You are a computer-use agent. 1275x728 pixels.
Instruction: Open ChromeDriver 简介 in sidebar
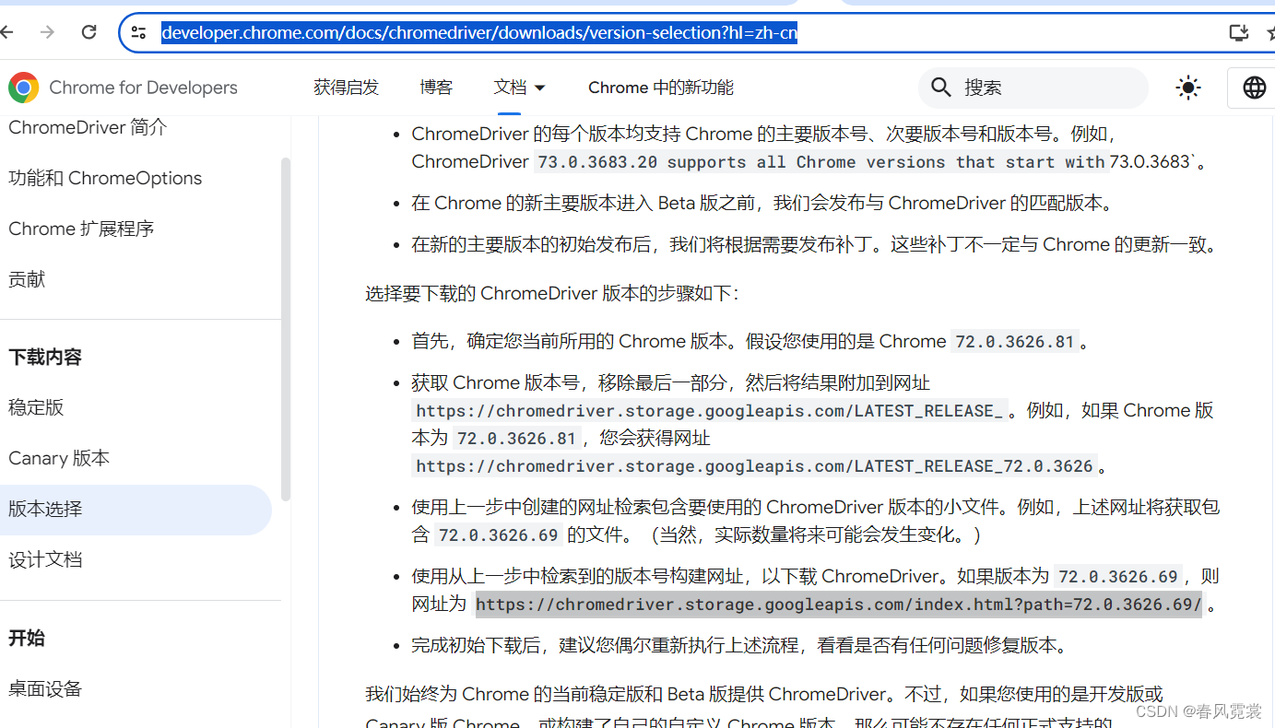point(88,127)
